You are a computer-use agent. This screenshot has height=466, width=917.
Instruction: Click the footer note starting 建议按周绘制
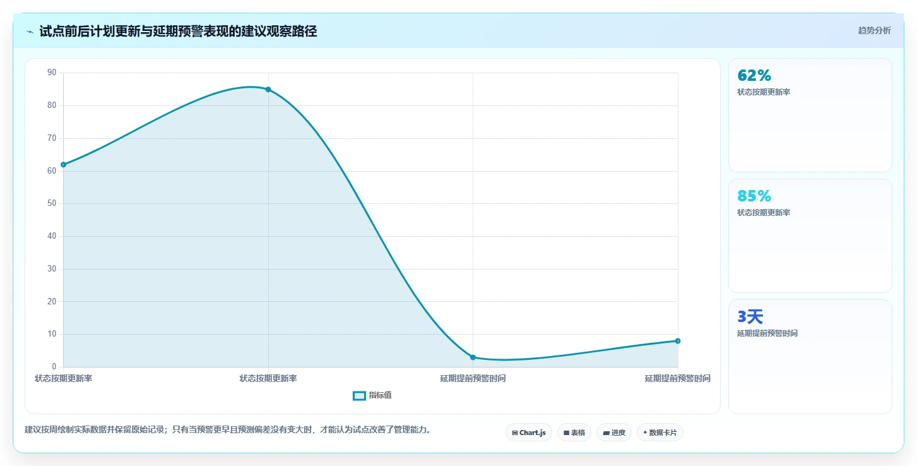(x=228, y=430)
